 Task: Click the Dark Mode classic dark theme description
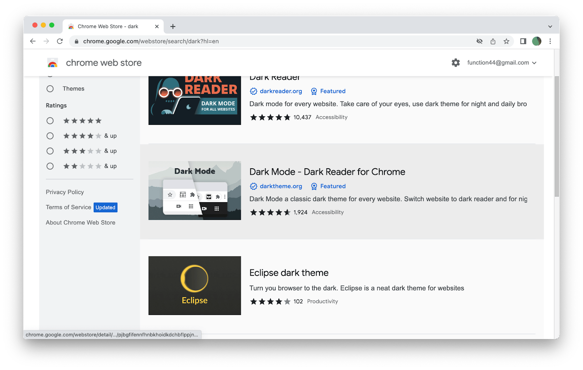[x=388, y=199]
